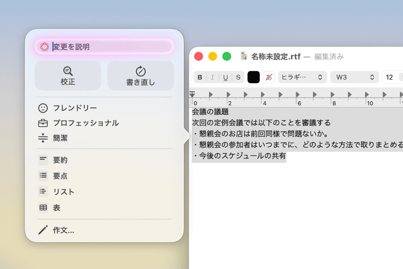This screenshot has width=403, height=269.
Task: Select the プロフェッショナル tone option
Action: coord(104,123)
